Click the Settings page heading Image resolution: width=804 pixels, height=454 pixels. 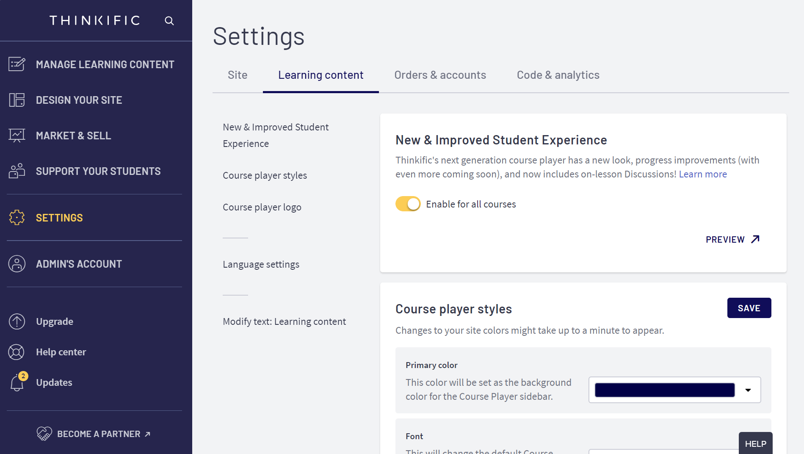[259, 36]
